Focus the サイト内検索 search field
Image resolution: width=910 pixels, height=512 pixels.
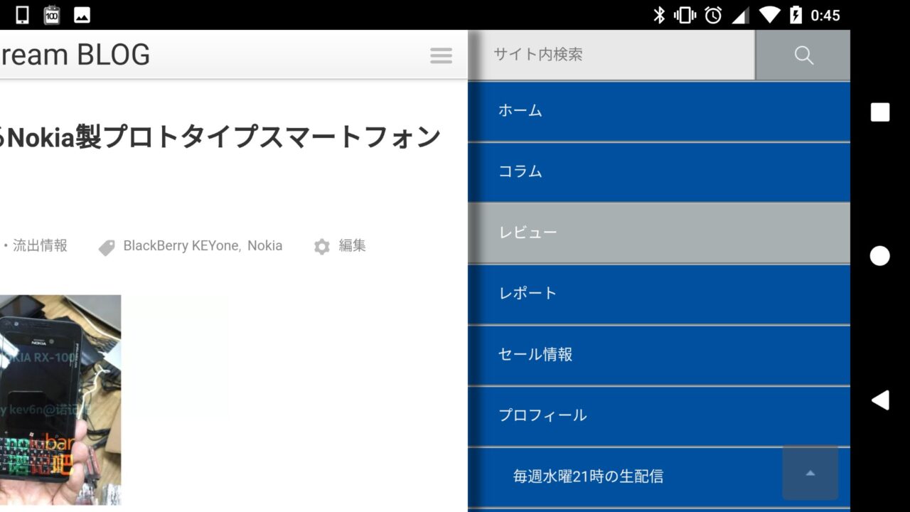pos(611,55)
